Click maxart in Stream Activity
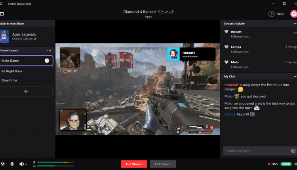 pos(236,32)
